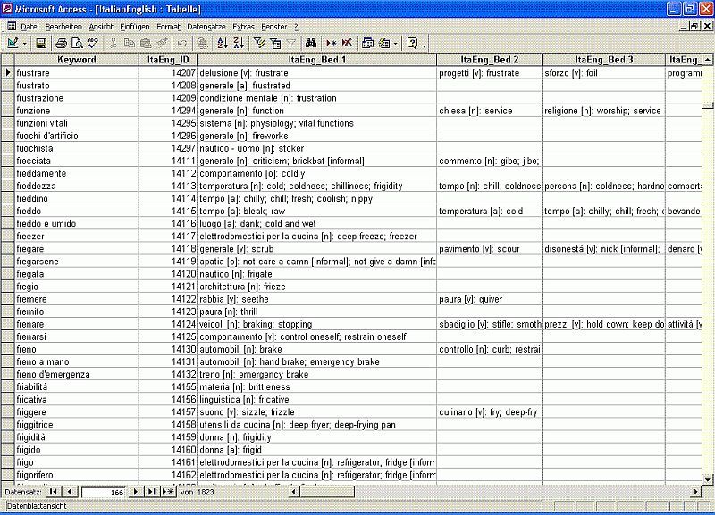
Task: Open the view icon's dropdown arrow
Action: (x=25, y=44)
